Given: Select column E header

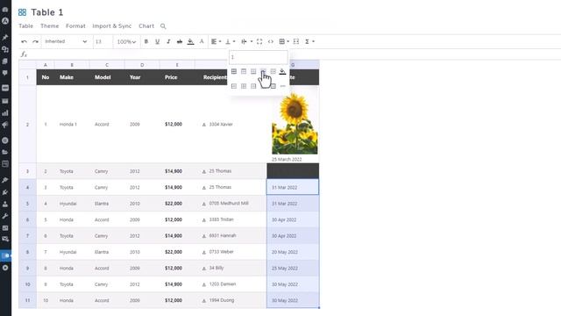Looking at the screenshot, I should tap(177, 65).
